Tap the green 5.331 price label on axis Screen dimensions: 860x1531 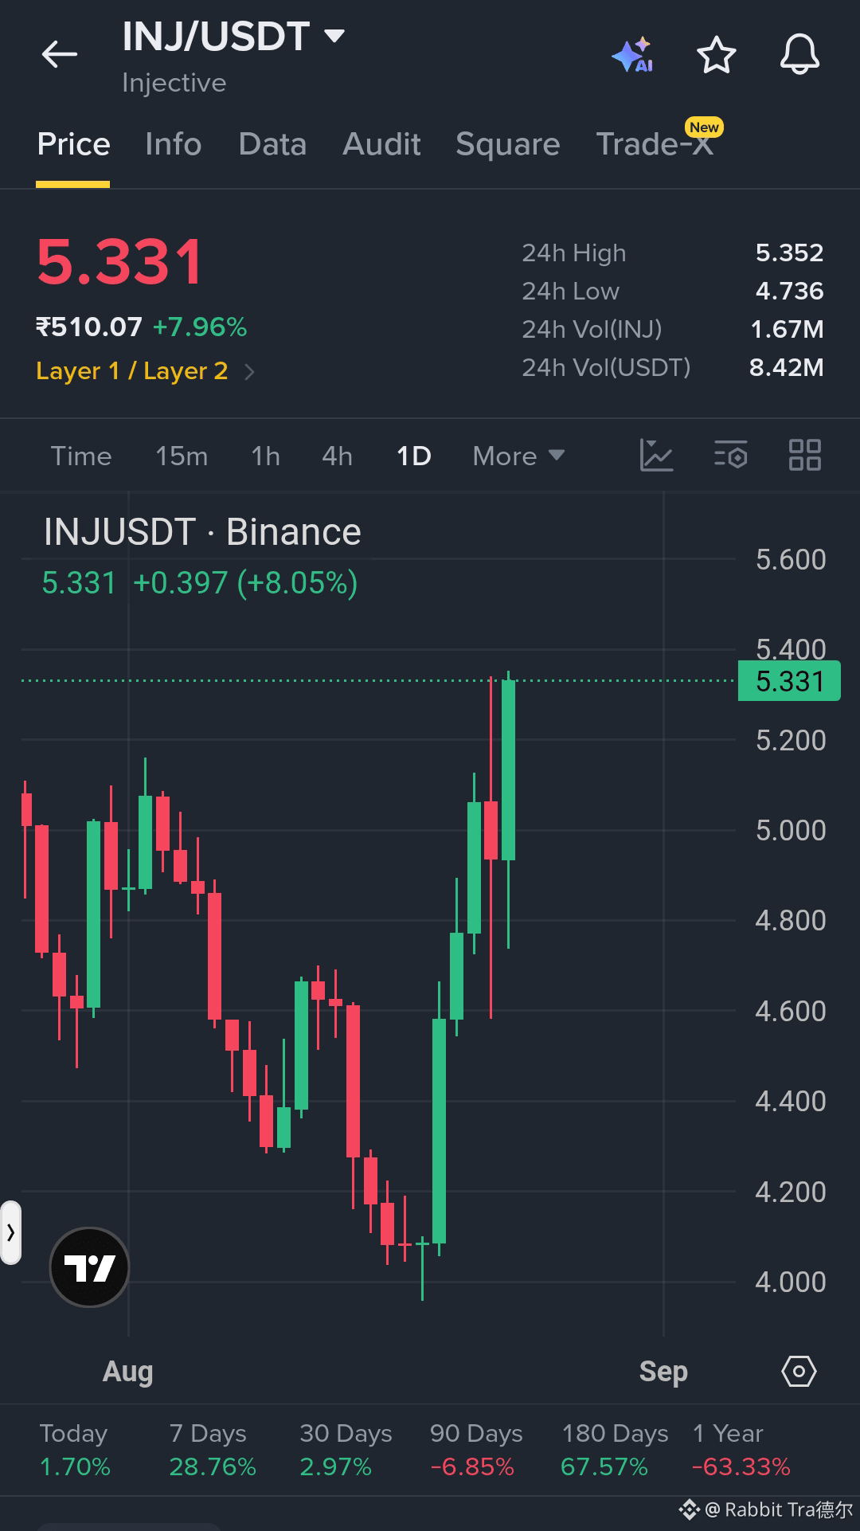tap(789, 681)
